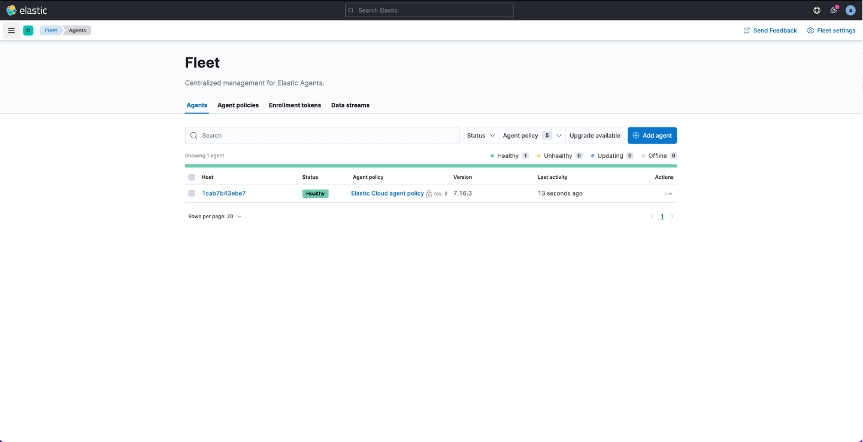Image resolution: width=863 pixels, height=442 pixels.
Task: Toggle the hamburger navigation menu
Action: point(11,31)
